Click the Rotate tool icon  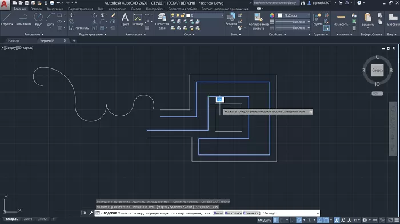(x=94, y=15)
